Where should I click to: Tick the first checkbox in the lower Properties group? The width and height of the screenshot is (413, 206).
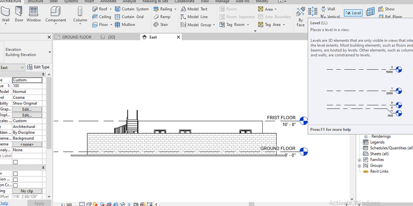15,173
